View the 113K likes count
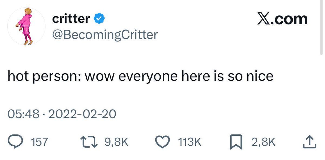 [189, 142]
